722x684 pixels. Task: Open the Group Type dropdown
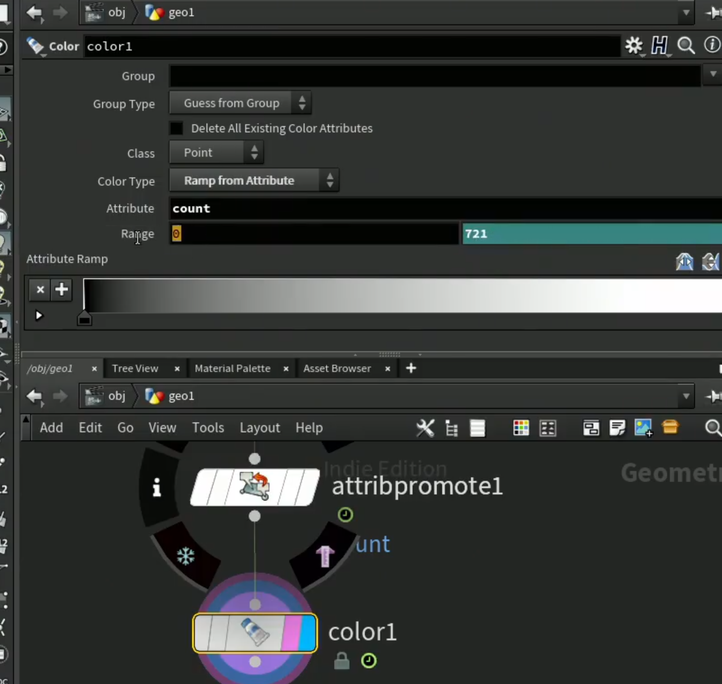[240, 103]
